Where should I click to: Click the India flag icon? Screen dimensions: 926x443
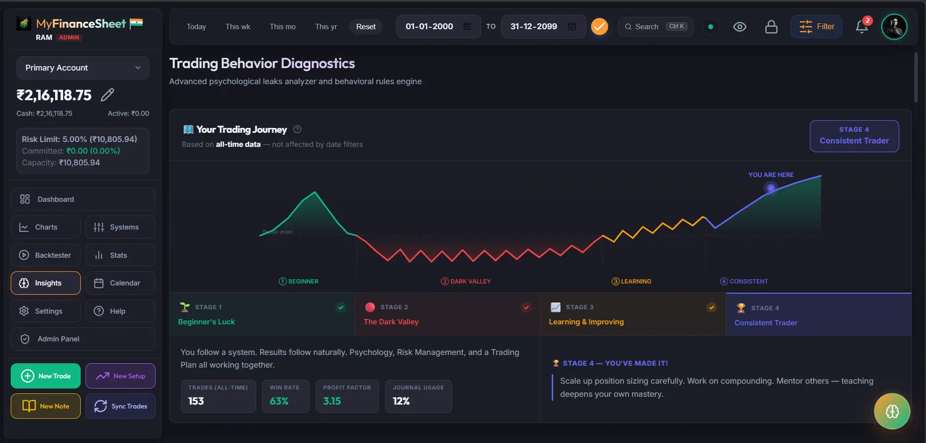point(136,23)
